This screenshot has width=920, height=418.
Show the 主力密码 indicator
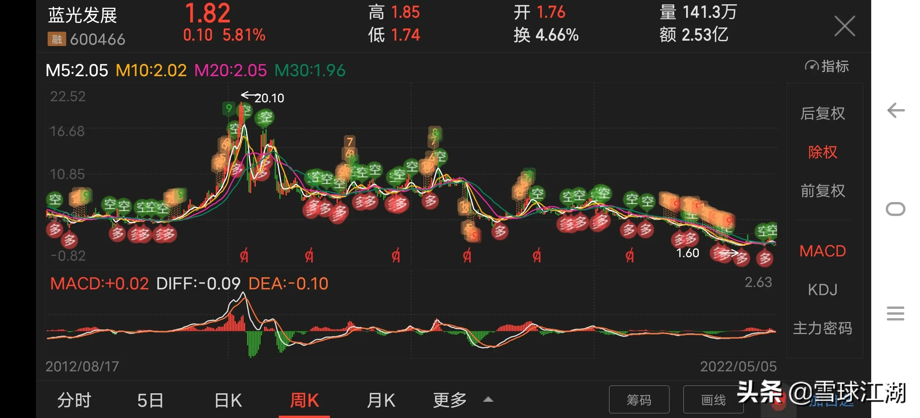pyautogui.click(x=822, y=328)
